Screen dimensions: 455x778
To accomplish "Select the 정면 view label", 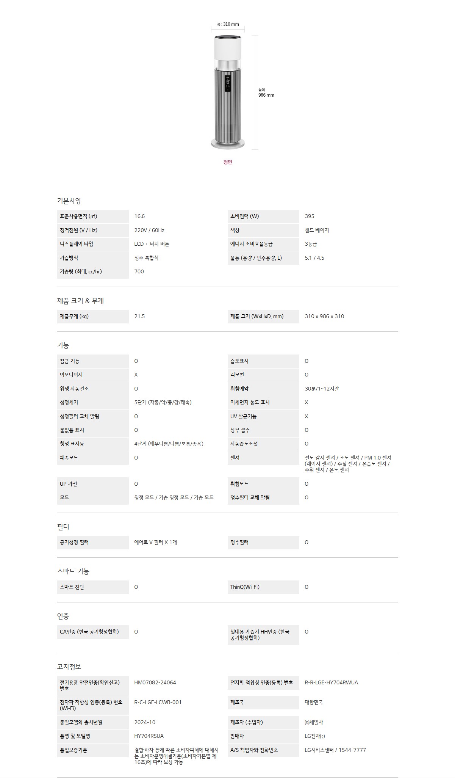I will pyautogui.click(x=228, y=162).
